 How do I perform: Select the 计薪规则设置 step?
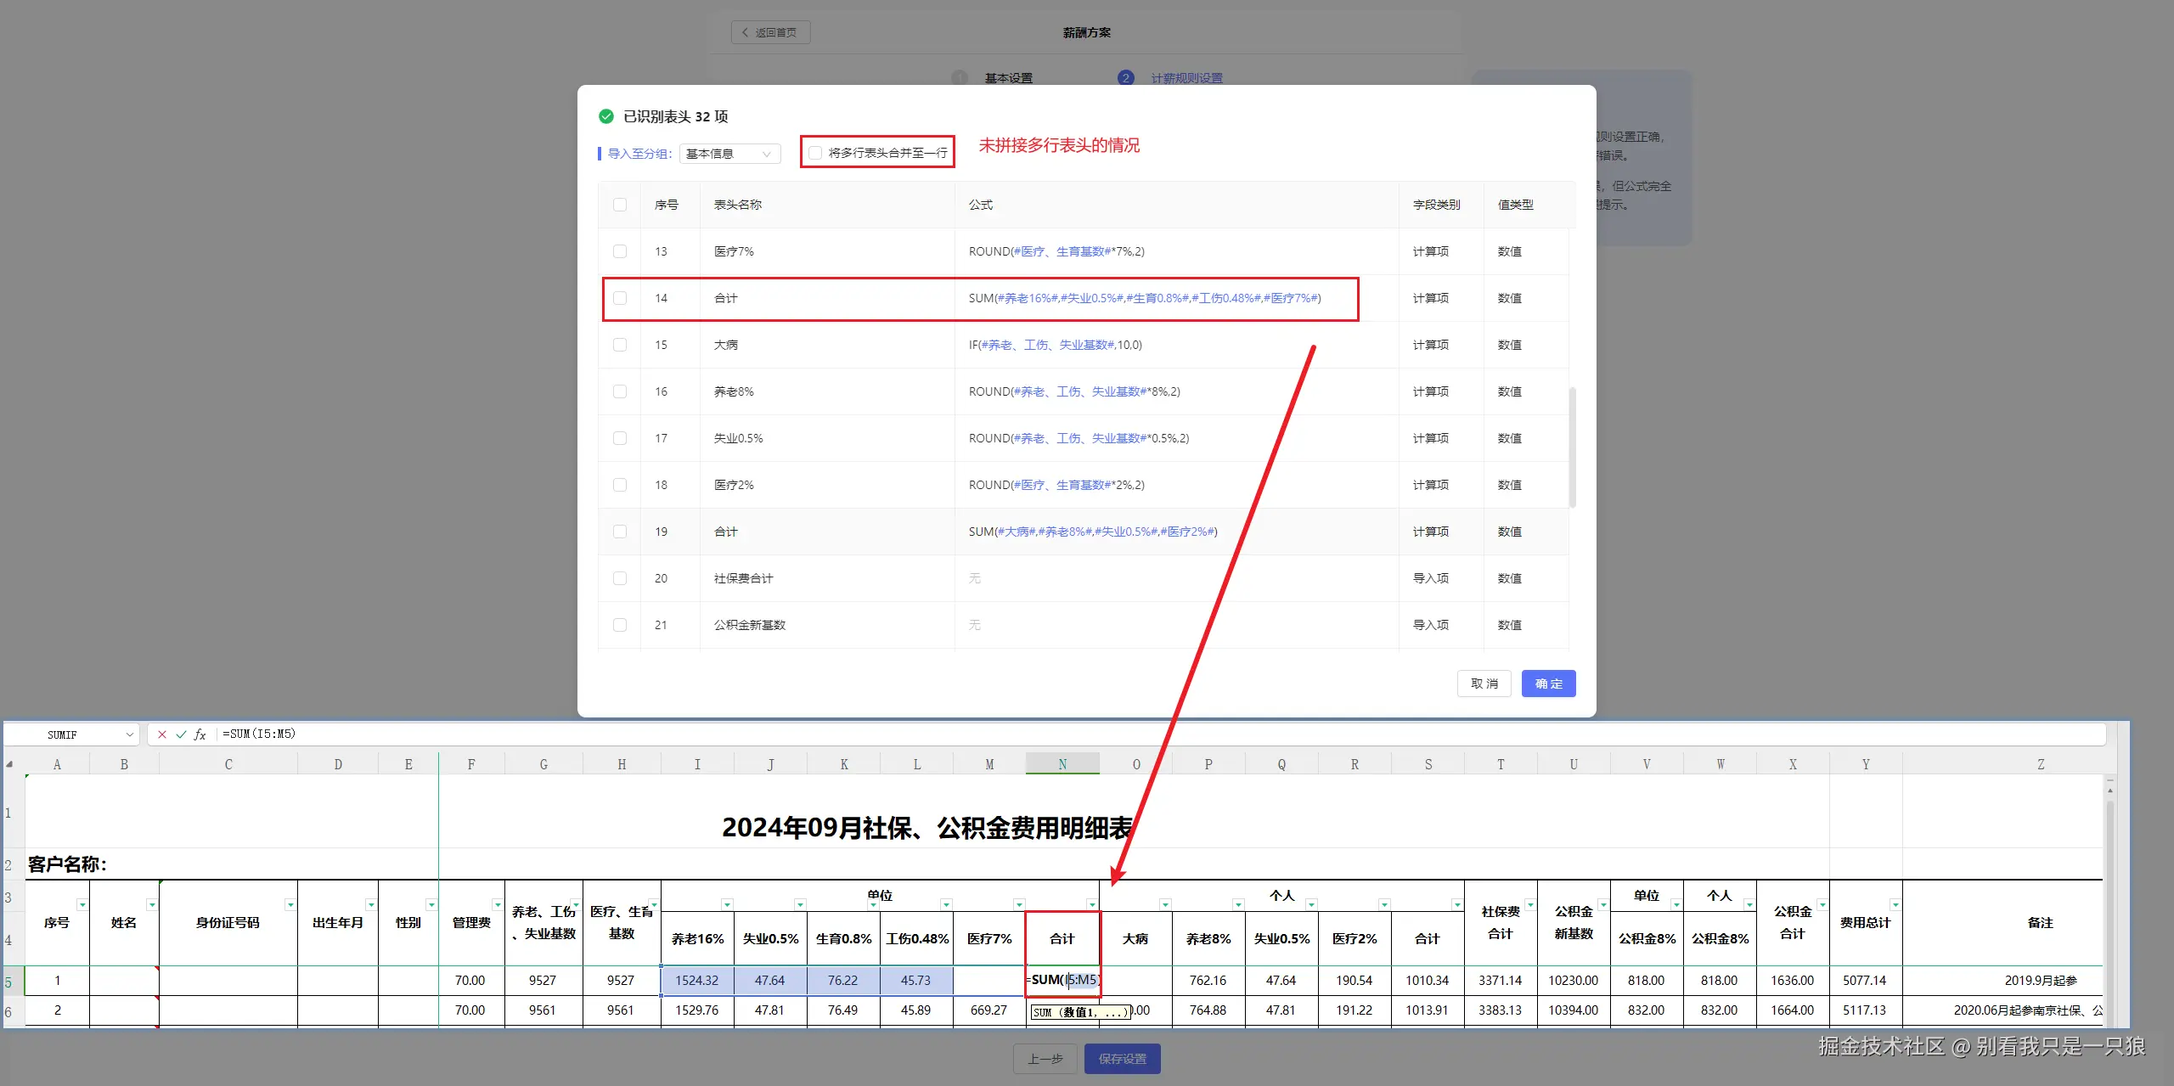[1186, 77]
